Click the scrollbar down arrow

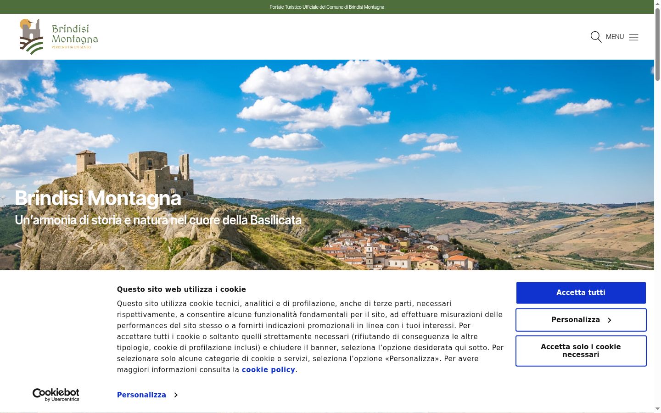657,409
